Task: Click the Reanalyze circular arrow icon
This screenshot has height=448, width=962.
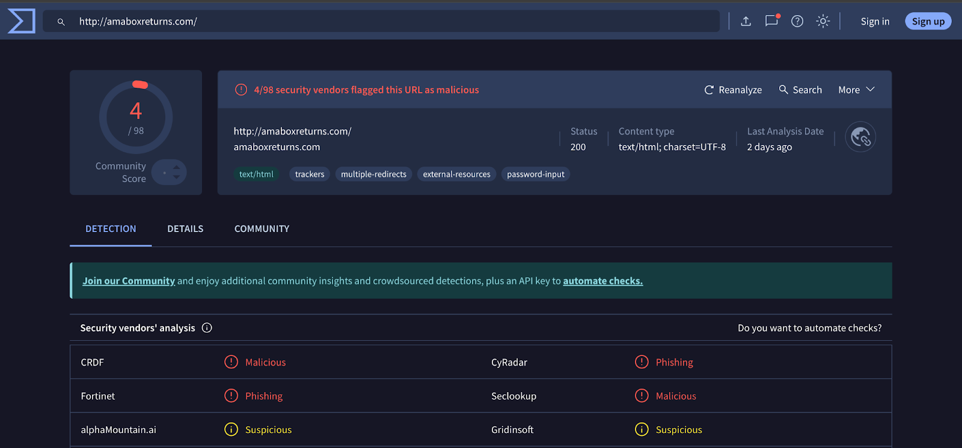Action: coord(709,90)
